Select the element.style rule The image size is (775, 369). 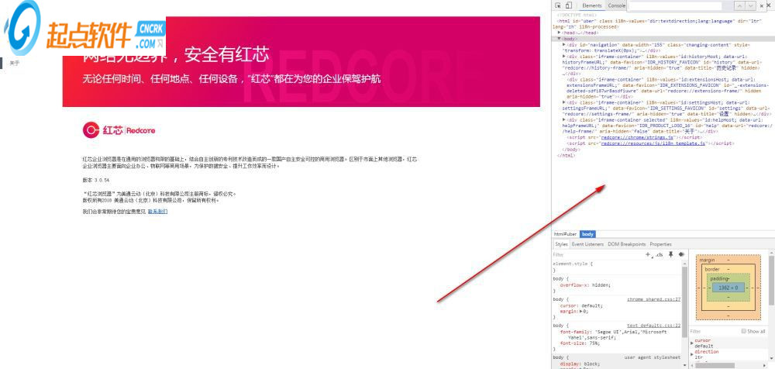(573, 264)
